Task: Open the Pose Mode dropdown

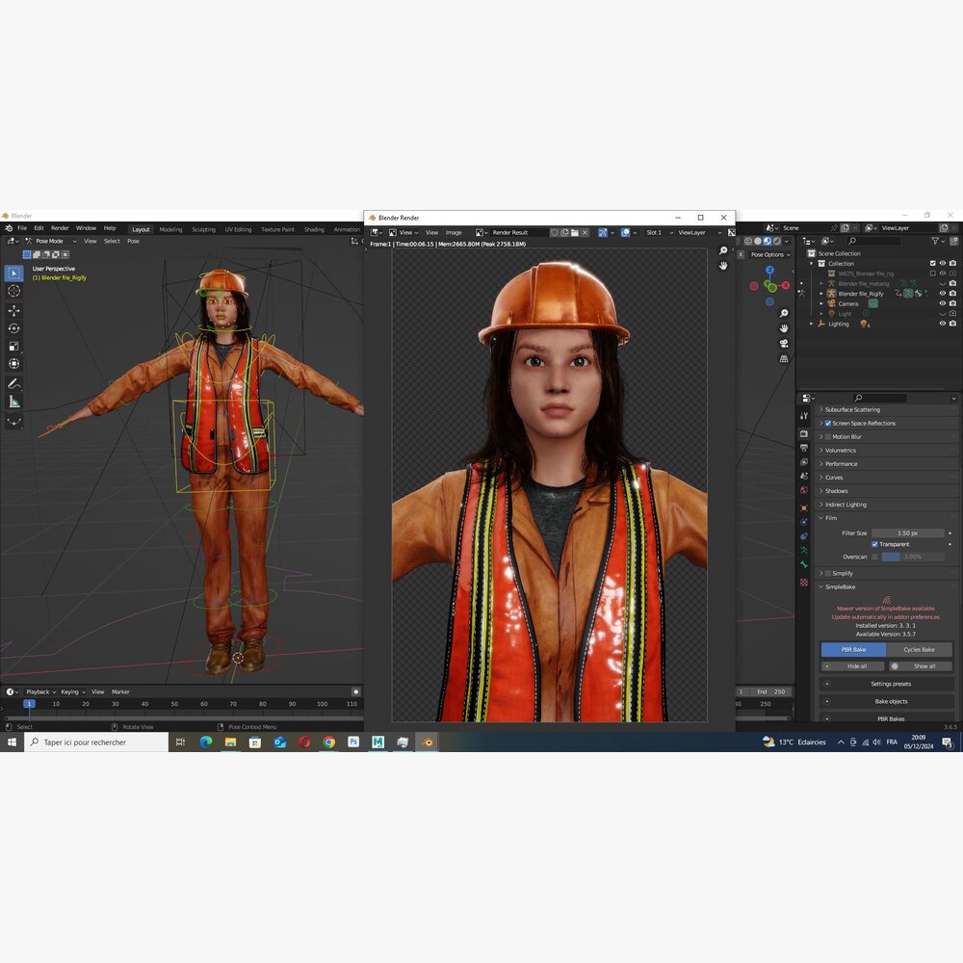Action: pyautogui.click(x=51, y=242)
